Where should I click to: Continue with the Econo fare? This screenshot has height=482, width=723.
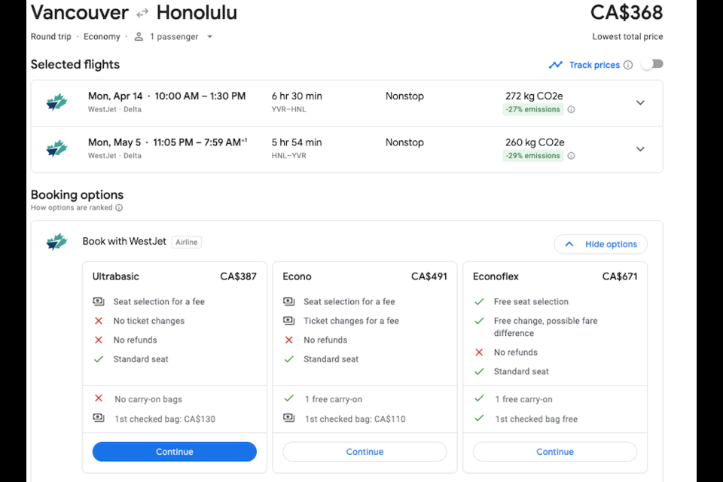coord(365,452)
